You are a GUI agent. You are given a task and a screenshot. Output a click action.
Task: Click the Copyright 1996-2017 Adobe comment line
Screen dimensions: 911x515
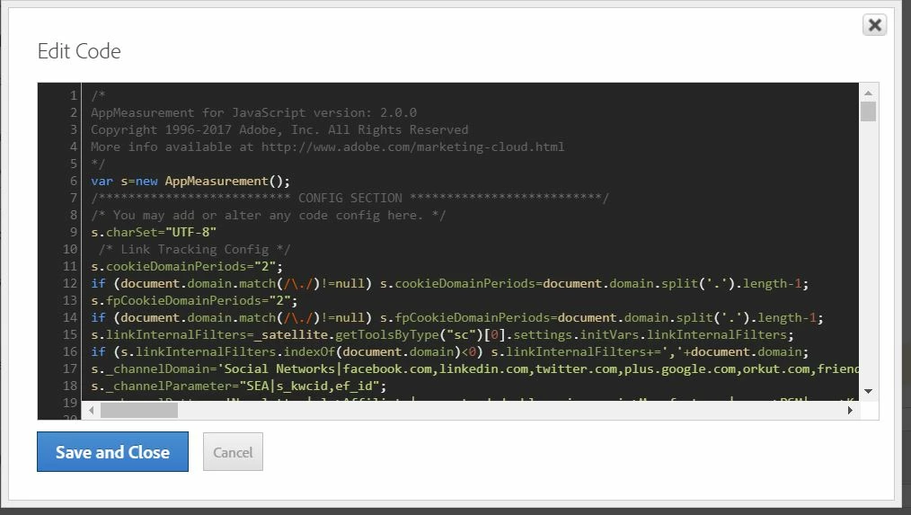[x=279, y=129]
